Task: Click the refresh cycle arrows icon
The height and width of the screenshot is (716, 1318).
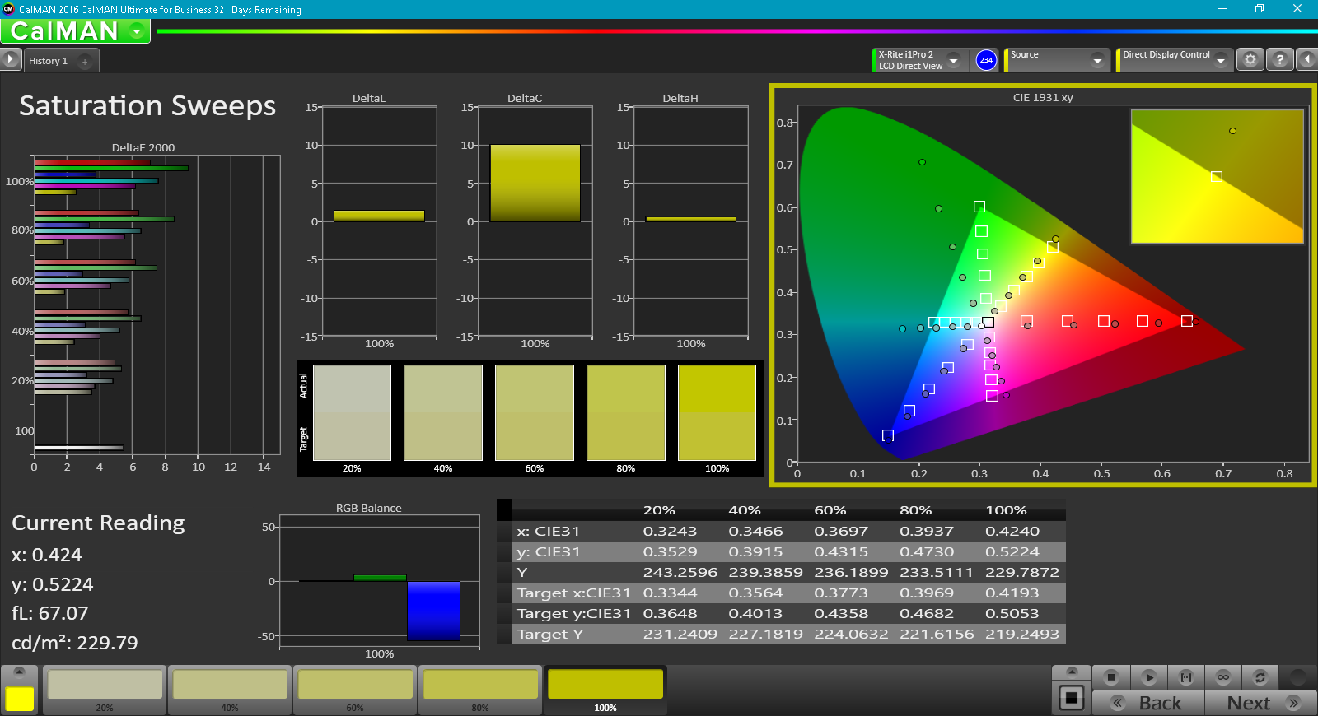Action: pos(1260,677)
